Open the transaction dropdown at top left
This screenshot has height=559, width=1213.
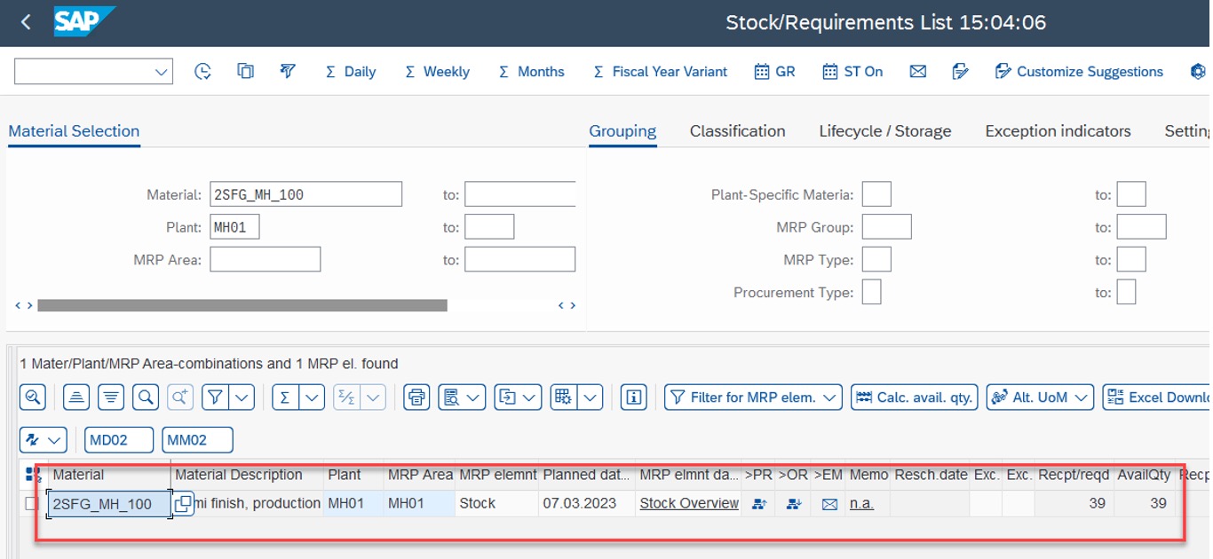tap(158, 71)
